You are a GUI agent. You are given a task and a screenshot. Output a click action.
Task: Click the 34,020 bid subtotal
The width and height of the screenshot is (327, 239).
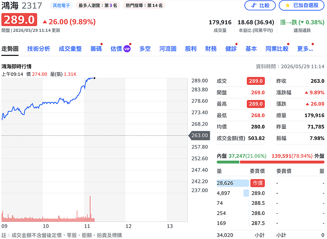[225, 235]
